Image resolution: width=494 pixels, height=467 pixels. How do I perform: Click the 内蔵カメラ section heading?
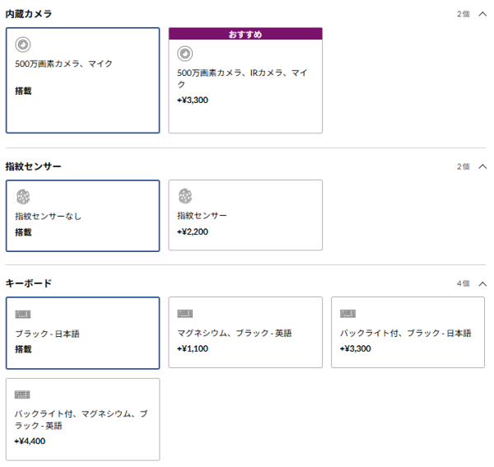pos(29,14)
